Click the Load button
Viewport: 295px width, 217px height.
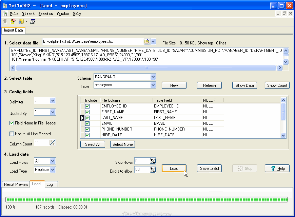pos(174,169)
